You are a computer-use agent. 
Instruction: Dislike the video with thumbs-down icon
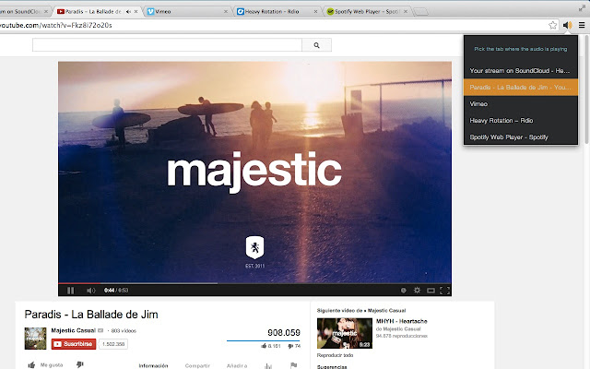click(80, 364)
